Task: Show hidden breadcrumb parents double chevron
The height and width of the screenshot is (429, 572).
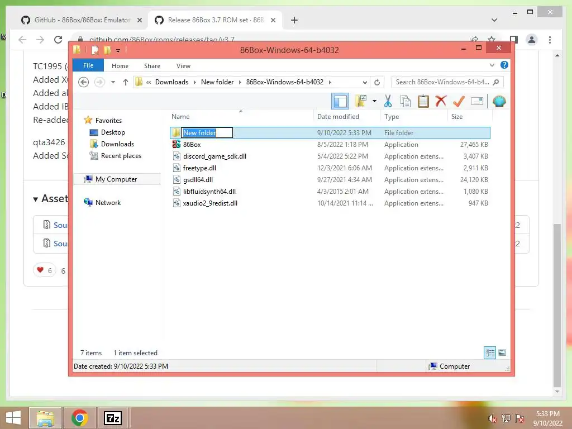Action: [x=149, y=82]
